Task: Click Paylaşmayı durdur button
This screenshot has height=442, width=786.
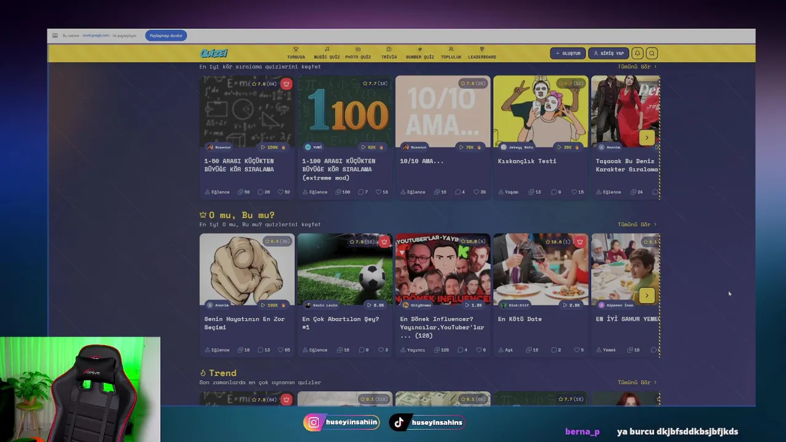Action: pyautogui.click(x=166, y=36)
